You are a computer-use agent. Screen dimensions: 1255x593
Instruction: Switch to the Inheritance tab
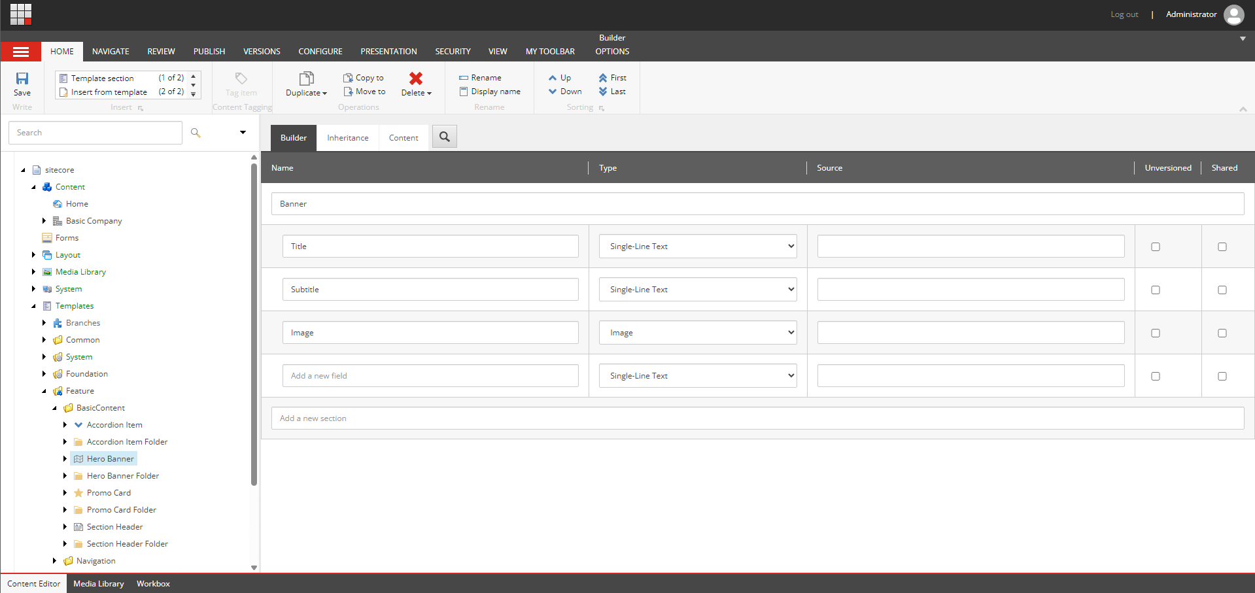point(348,138)
